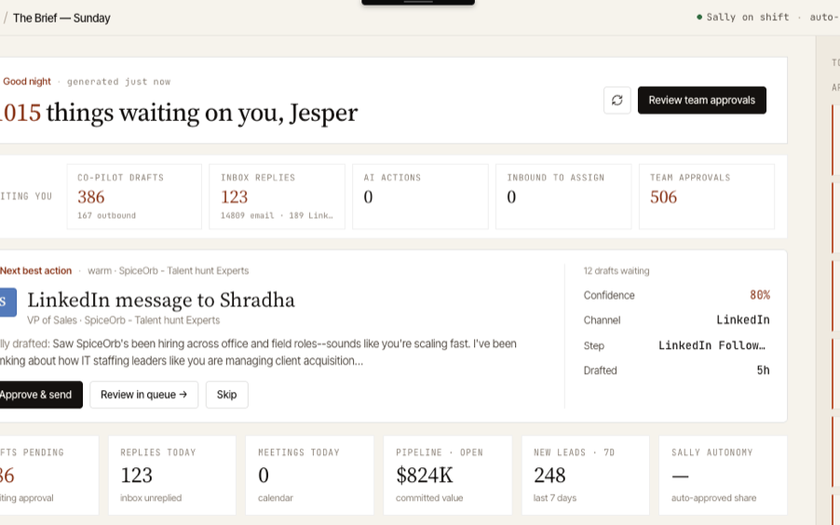Open the Pipeline Open $824K card
This screenshot has height=525, width=840.
pos(447,475)
